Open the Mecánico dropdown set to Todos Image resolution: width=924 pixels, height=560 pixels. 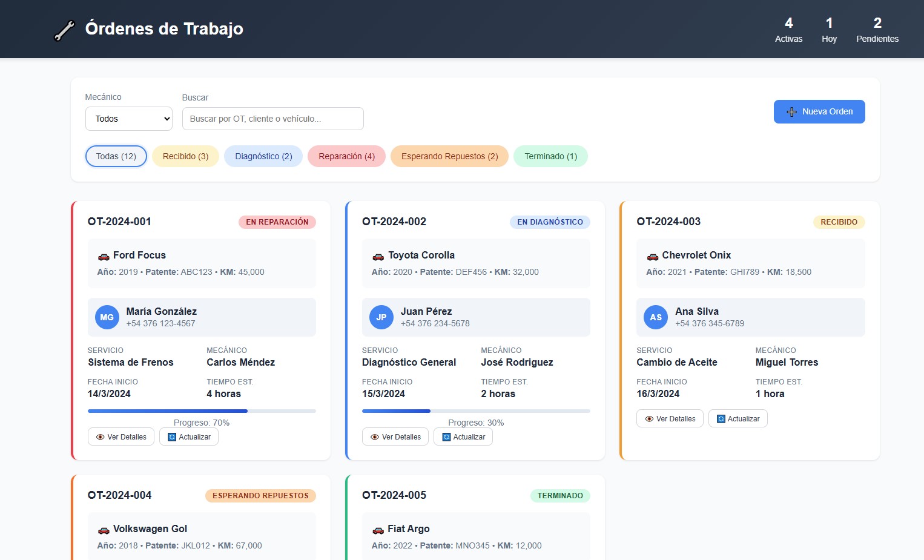point(129,119)
